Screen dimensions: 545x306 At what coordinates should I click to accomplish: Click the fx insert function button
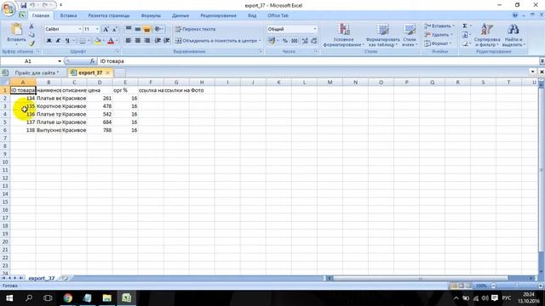pyautogui.click(x=92, y=61)
